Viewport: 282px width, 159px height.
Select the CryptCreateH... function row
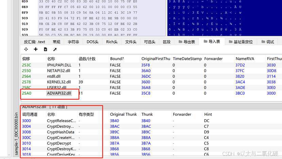60,137
